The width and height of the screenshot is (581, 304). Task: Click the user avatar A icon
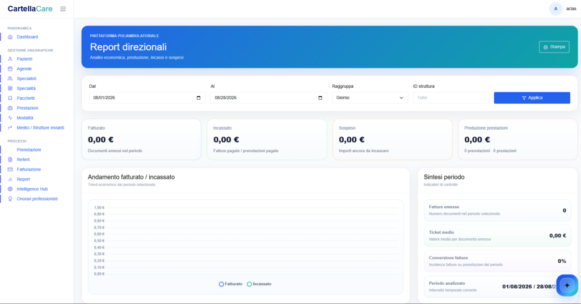pos(555,9)
